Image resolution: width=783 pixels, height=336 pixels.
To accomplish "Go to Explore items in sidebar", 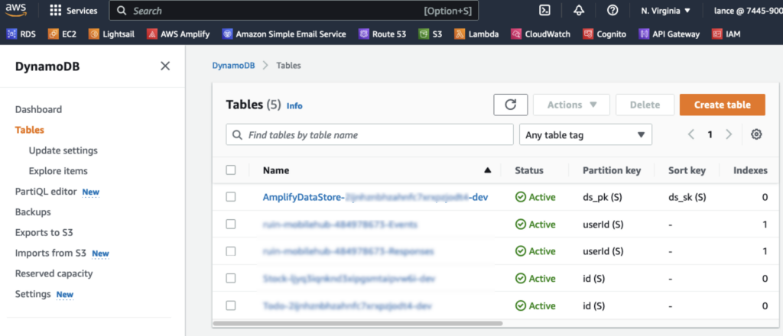I will (x=58, y=171).
